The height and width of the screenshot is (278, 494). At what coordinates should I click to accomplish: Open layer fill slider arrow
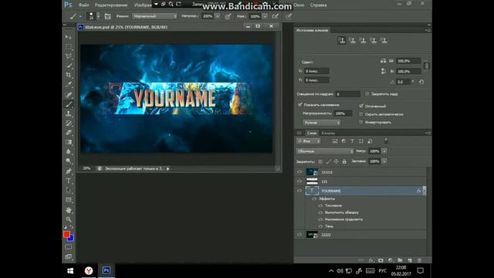tap(384, 161)
